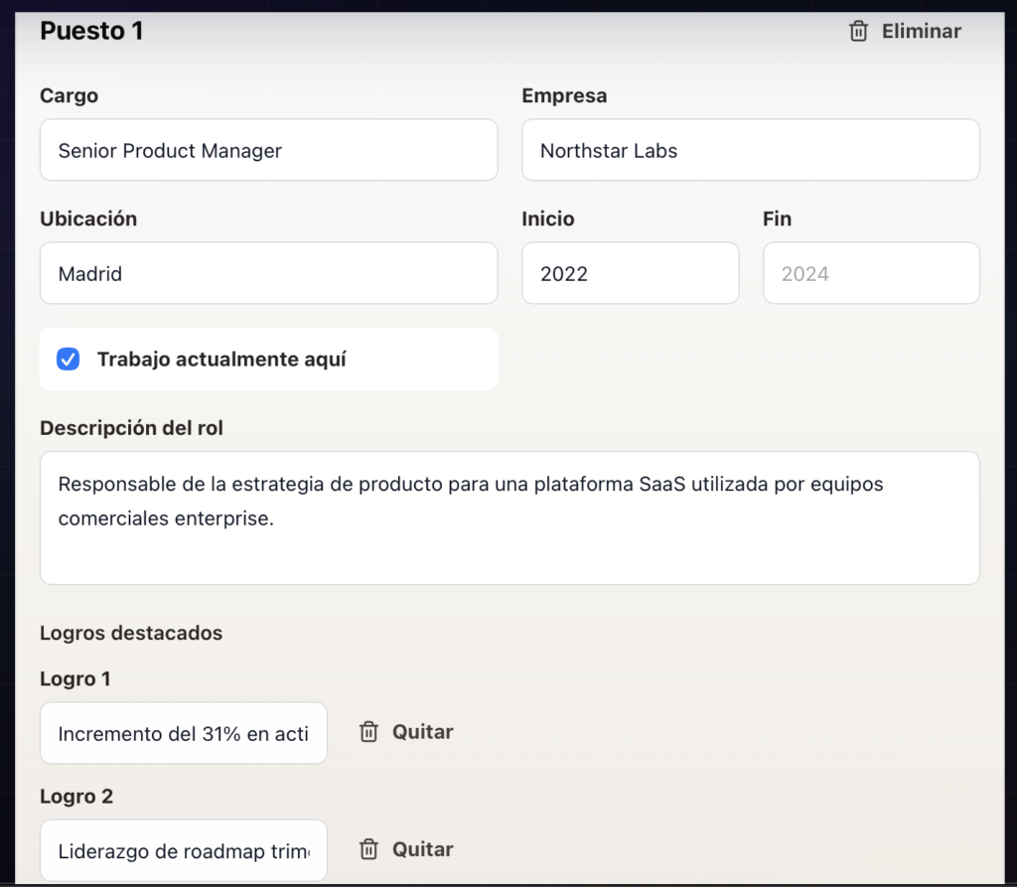Click the trash icon next to Logro 1
Viewport: 1017px width, 887px height.
(x=368, y=732)
